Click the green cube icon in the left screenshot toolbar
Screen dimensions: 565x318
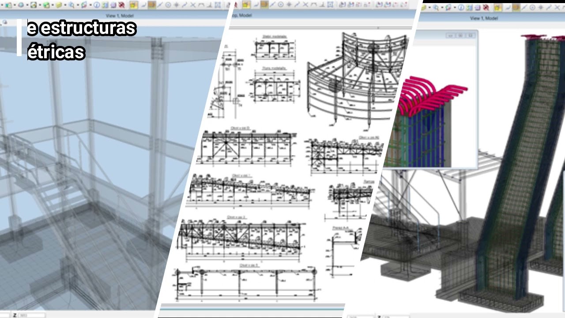point(46,5)
